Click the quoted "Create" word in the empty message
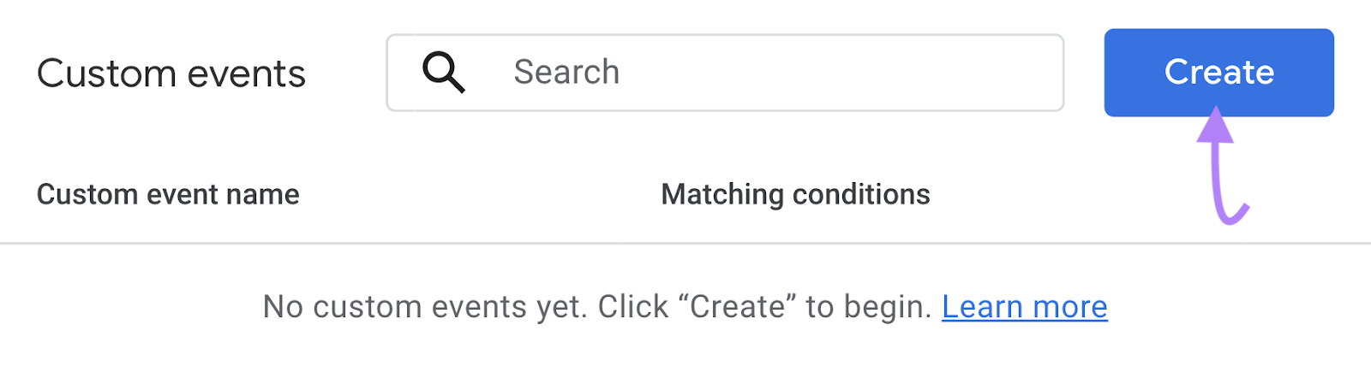The image size is (1371, 378). click(738, 306)
